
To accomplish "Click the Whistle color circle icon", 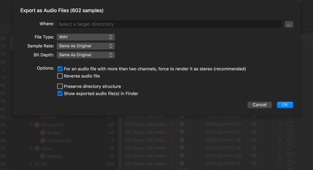I will 43,156.
